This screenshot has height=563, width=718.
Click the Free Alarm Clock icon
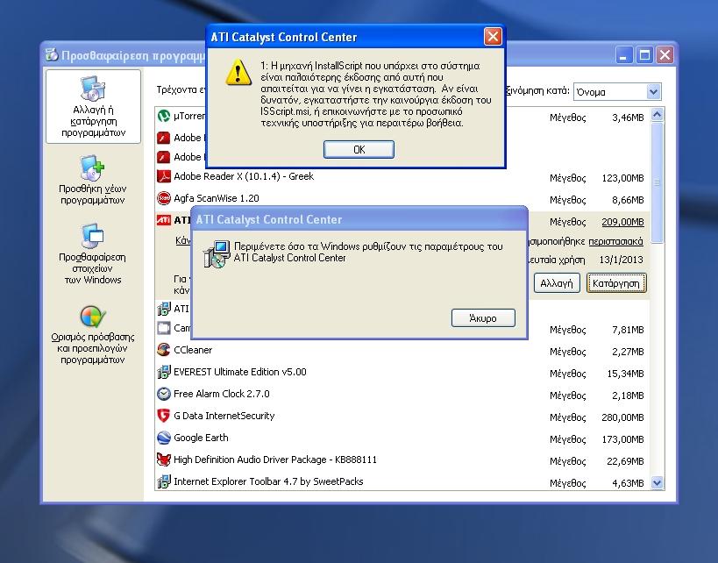click(x=163, y=394)
